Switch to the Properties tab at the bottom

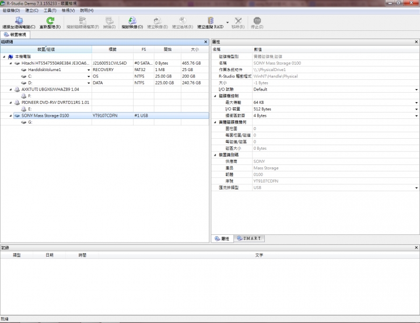coord(222,238)
